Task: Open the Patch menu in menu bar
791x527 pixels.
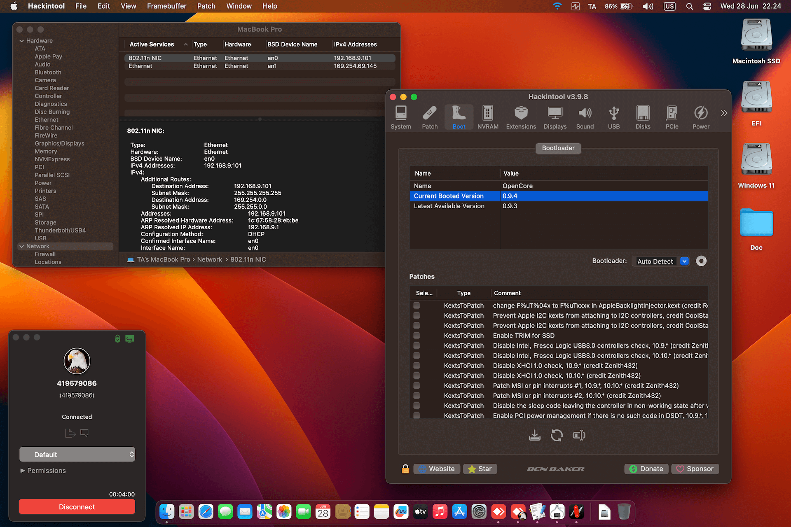Action: click(206, 6)
